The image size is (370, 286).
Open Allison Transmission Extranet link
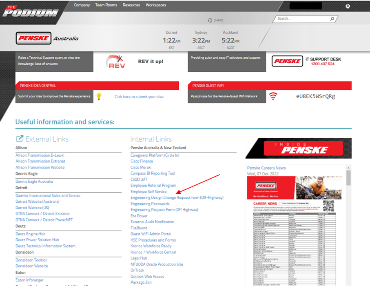(x=40, y=161)
